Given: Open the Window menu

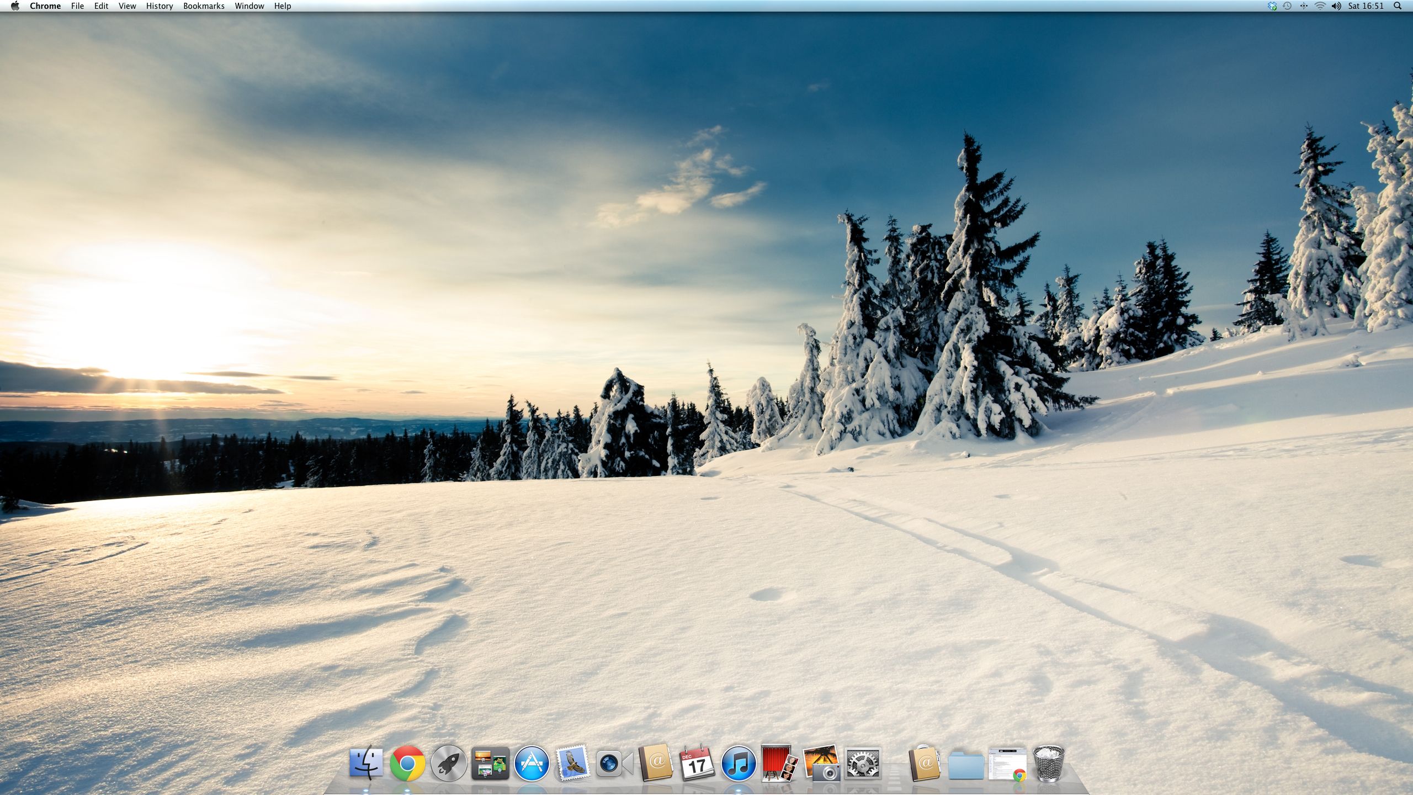Looking at the screenshot, I should pos(249,6).
